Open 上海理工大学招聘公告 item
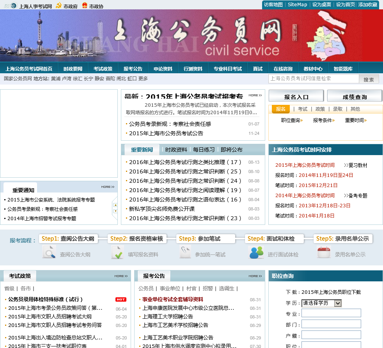The width and height of the screenshot is (383, 348). [168, 316]
